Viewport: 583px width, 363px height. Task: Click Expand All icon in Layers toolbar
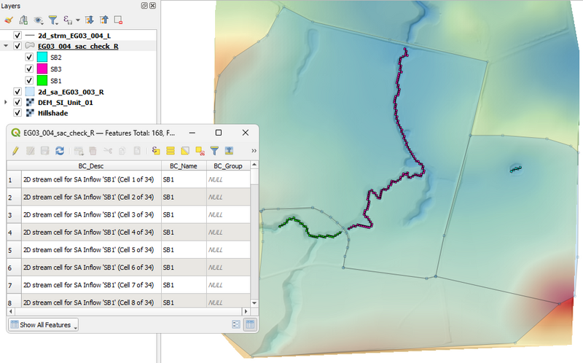(x=90, y=20)
